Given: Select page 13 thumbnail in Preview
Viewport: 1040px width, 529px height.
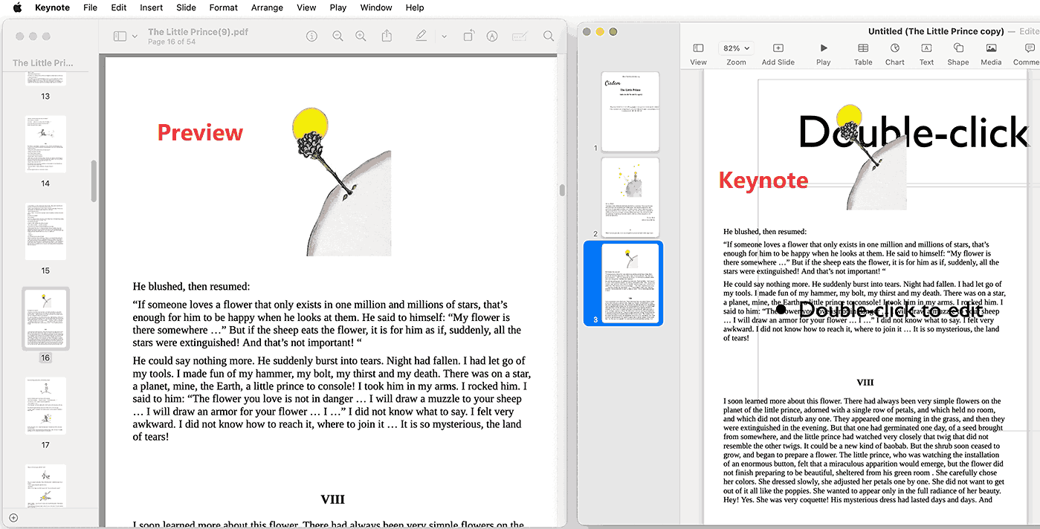Looking at the screenshot, I should click(x=45, y=79).
